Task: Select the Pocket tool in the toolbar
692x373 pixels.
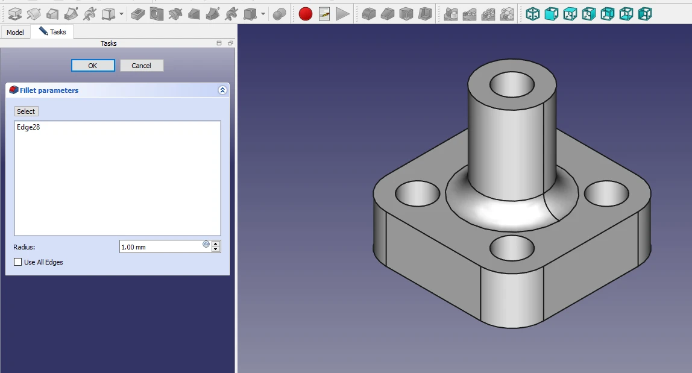Action: [x=137, y=13]
